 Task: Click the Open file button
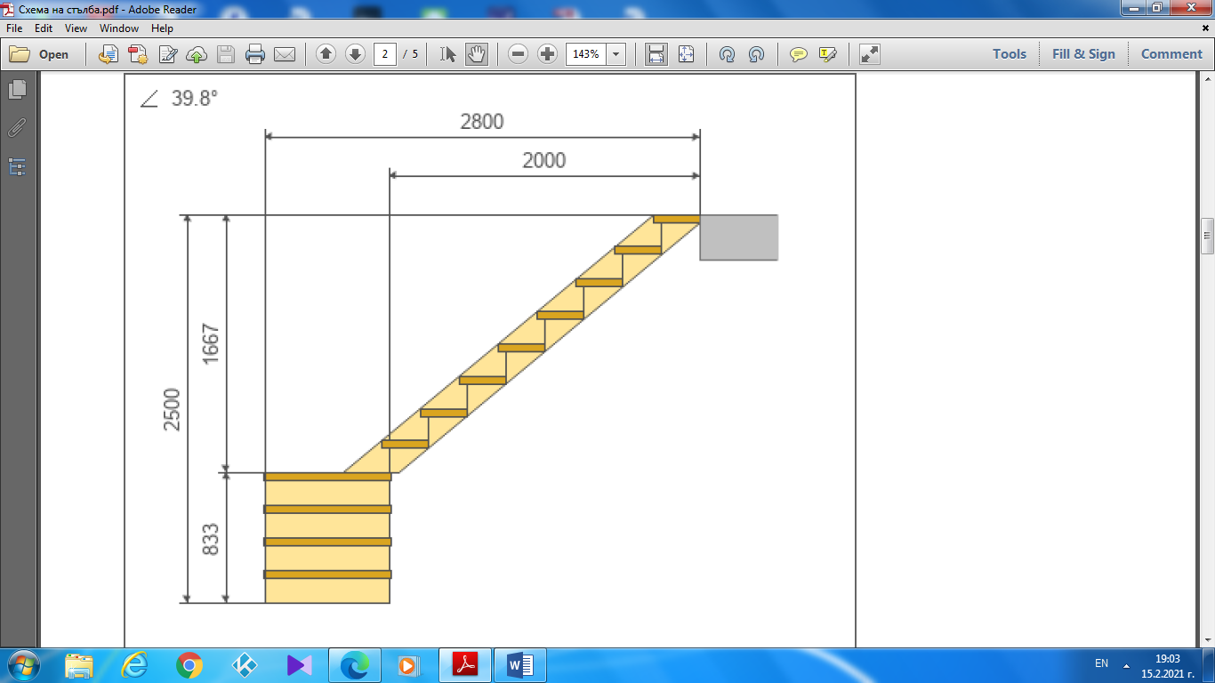pyautogui.click(x=40, y=54)
